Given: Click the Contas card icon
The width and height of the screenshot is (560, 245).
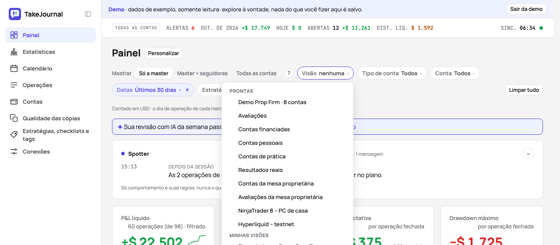Looking at the screenshot, I should click(14, 101).
